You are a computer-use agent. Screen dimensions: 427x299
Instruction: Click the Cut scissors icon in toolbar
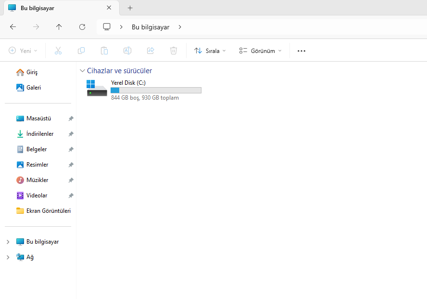tap(58, 51)
